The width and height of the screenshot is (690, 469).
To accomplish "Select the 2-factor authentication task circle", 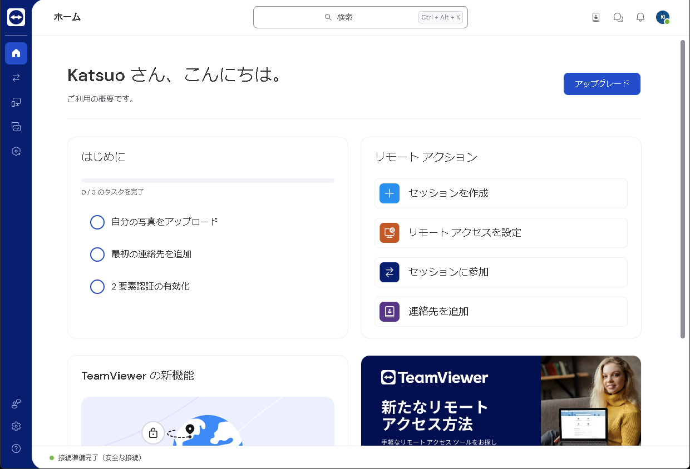I will (97, 286).
